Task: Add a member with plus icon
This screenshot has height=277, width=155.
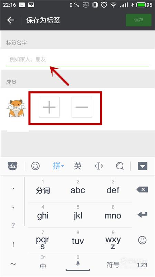Action: tap(49, 107)
